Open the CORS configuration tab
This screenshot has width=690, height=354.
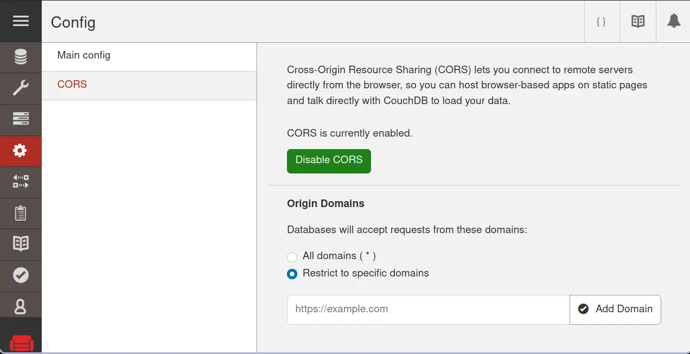tap(72, 84)
